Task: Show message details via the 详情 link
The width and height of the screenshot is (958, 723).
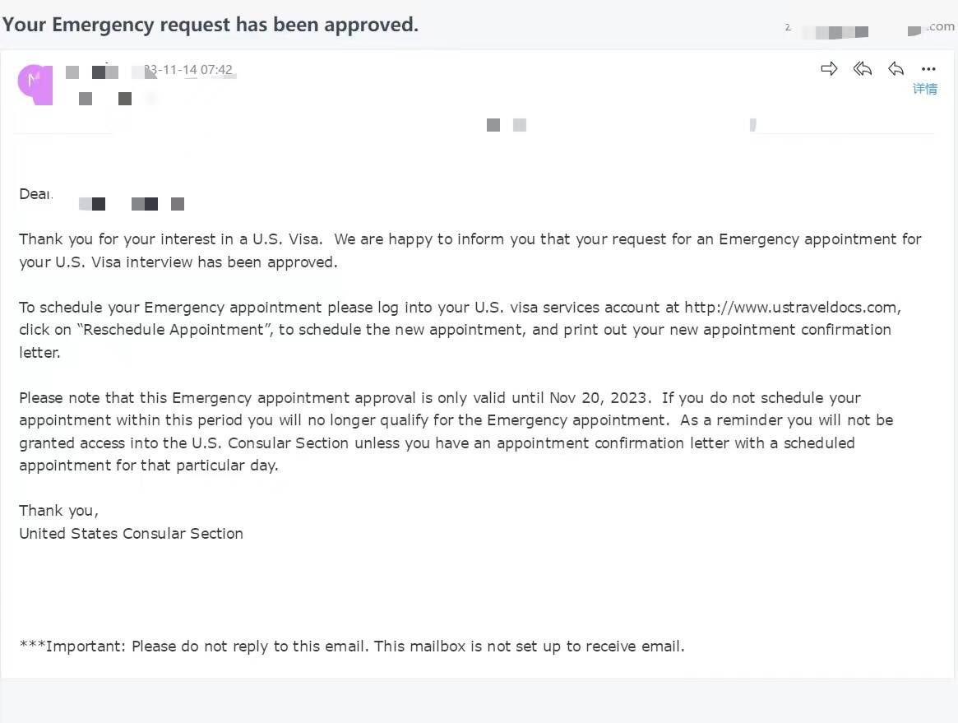Action: (925, 89)
